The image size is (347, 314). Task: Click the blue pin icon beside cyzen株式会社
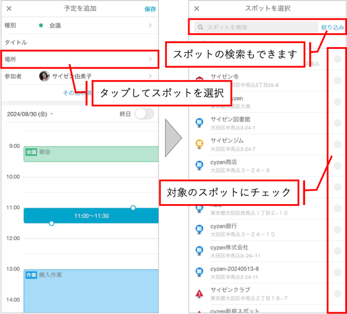click(199, 251)
